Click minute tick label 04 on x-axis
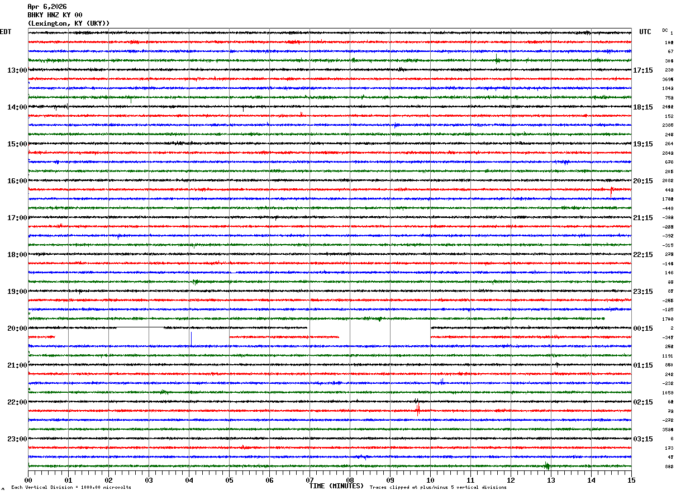Screen dimensions: 676x495 click(x=189, y=480)
